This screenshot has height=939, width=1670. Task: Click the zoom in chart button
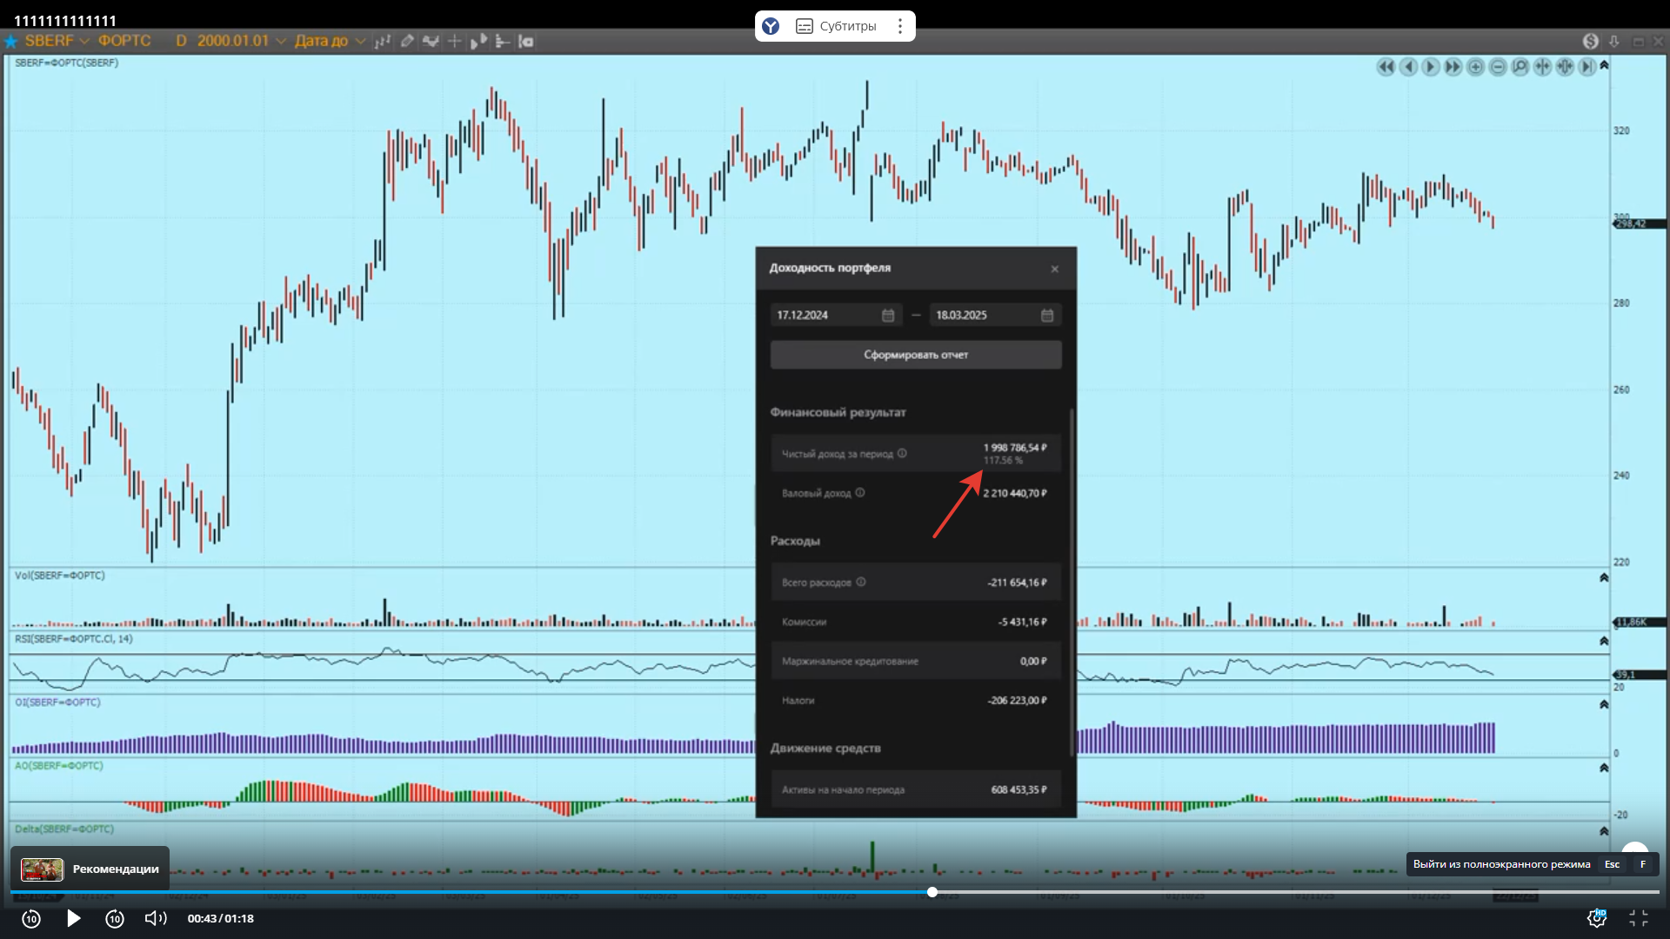pos(1475,67)
